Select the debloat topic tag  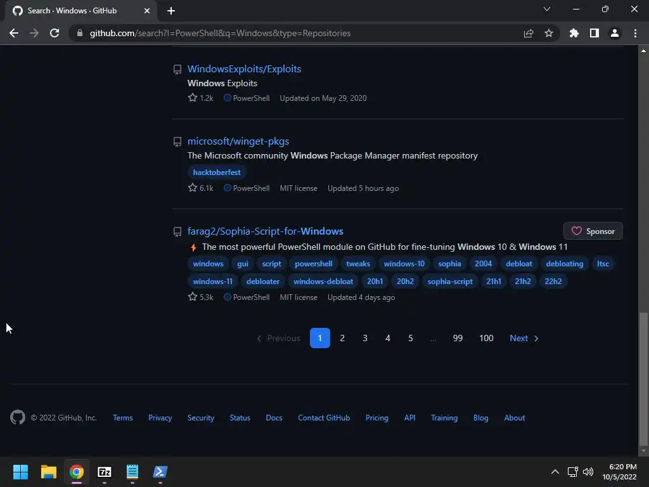(x=519, y=263)
